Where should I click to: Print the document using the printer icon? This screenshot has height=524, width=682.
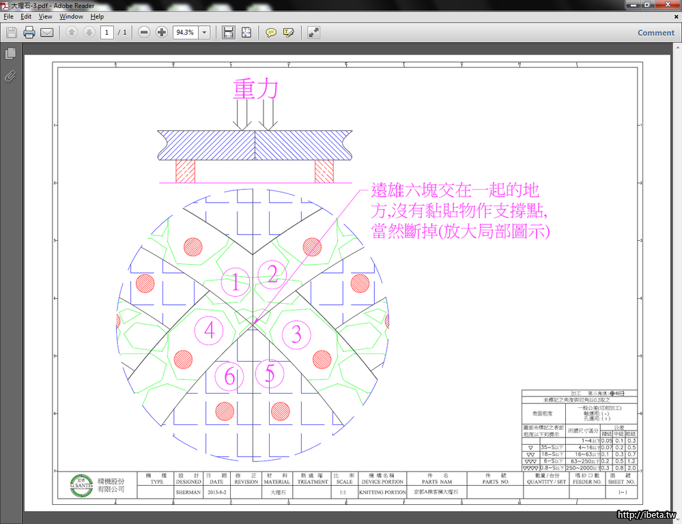tap(29, 32)
